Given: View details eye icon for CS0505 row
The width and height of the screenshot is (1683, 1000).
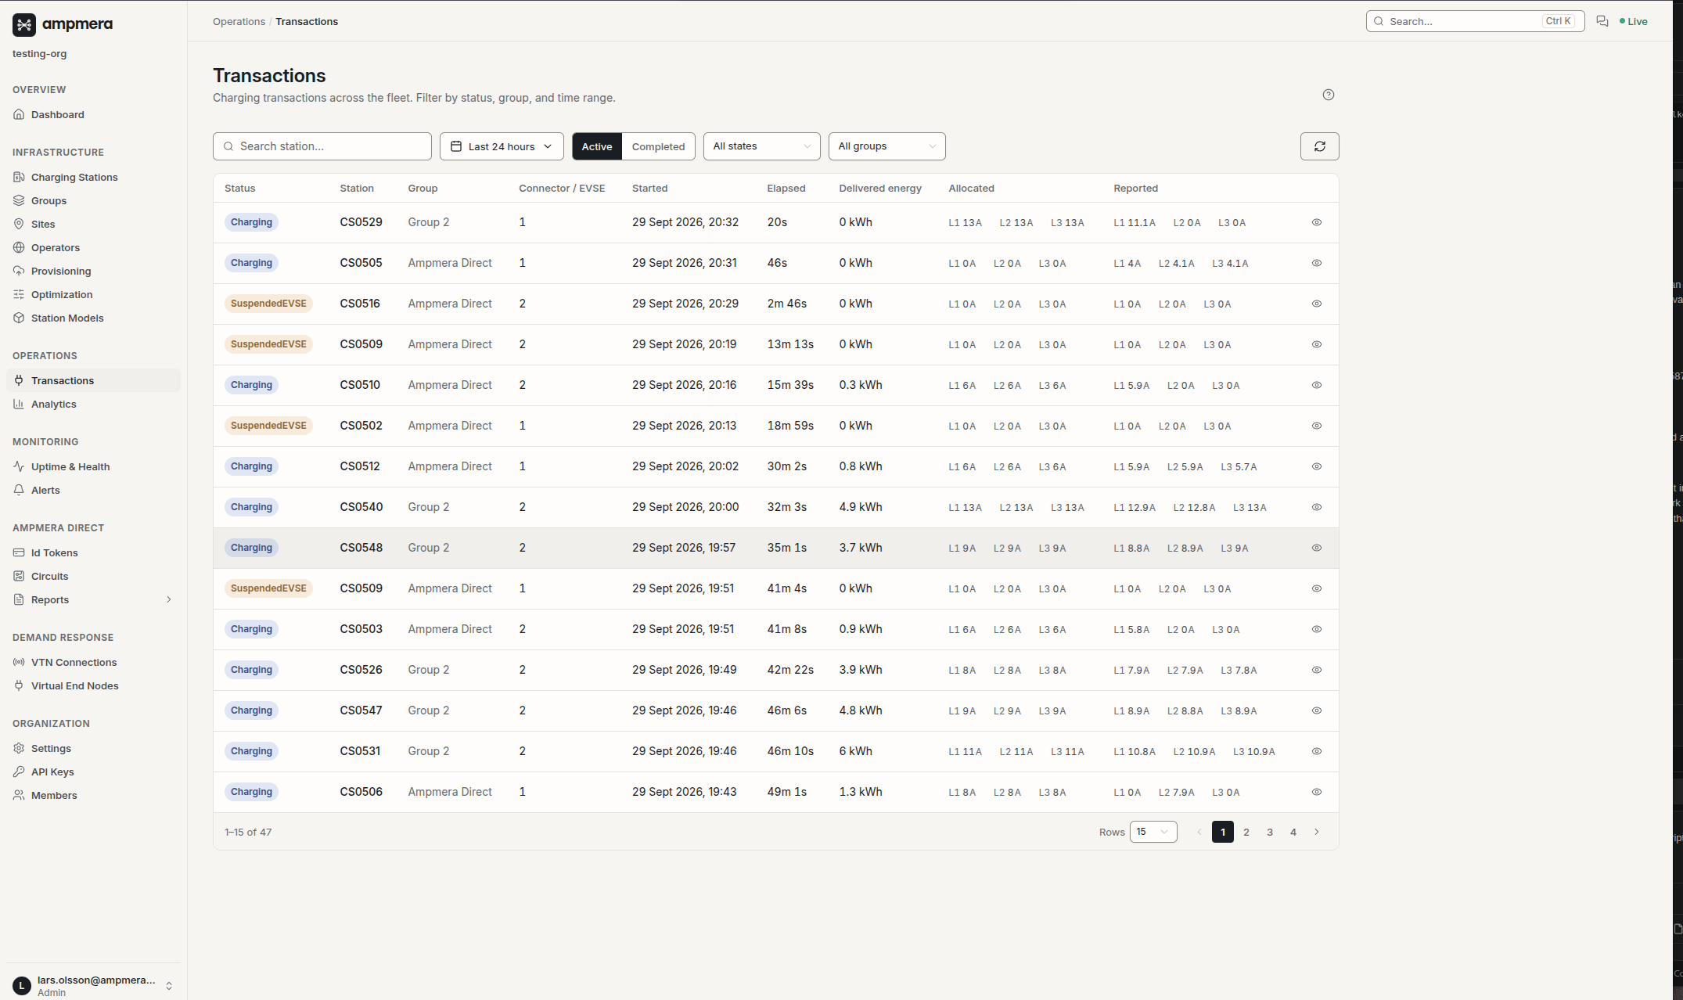Looking at the screenshot, I should pos(1317,263).
